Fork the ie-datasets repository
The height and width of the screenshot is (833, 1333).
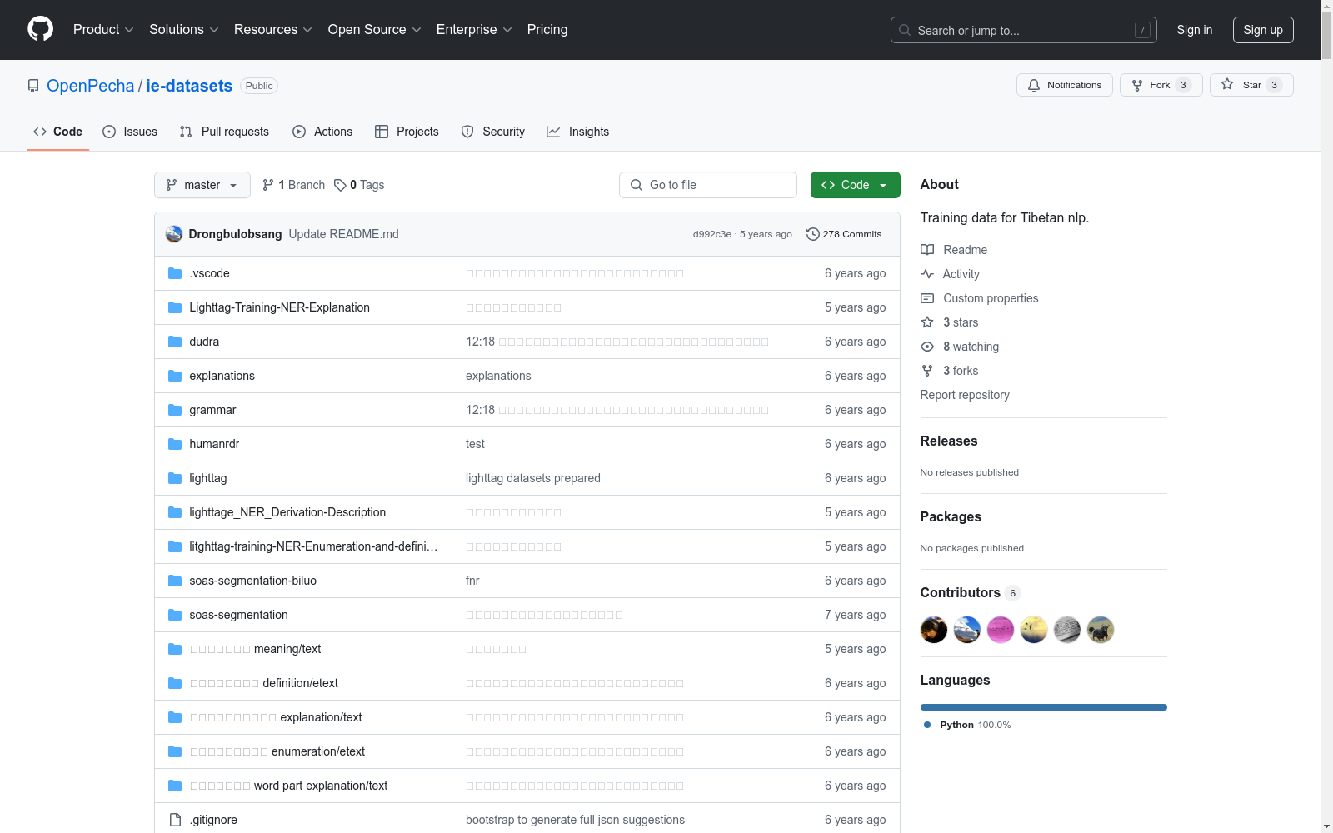pyautogui.click(x=1161, y=85)
